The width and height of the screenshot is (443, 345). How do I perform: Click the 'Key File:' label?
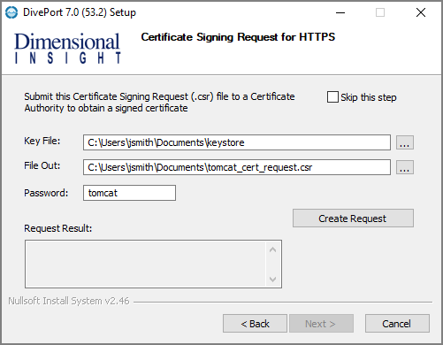pos(42,141)
